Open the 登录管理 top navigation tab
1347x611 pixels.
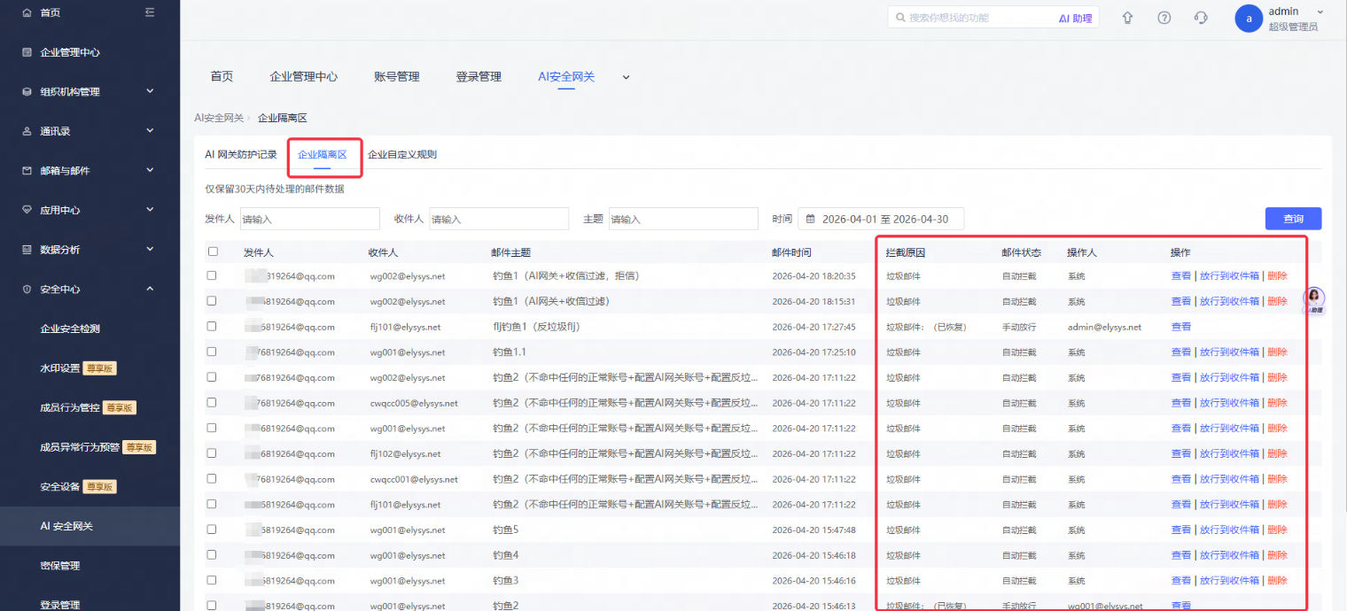coord(479,76)
